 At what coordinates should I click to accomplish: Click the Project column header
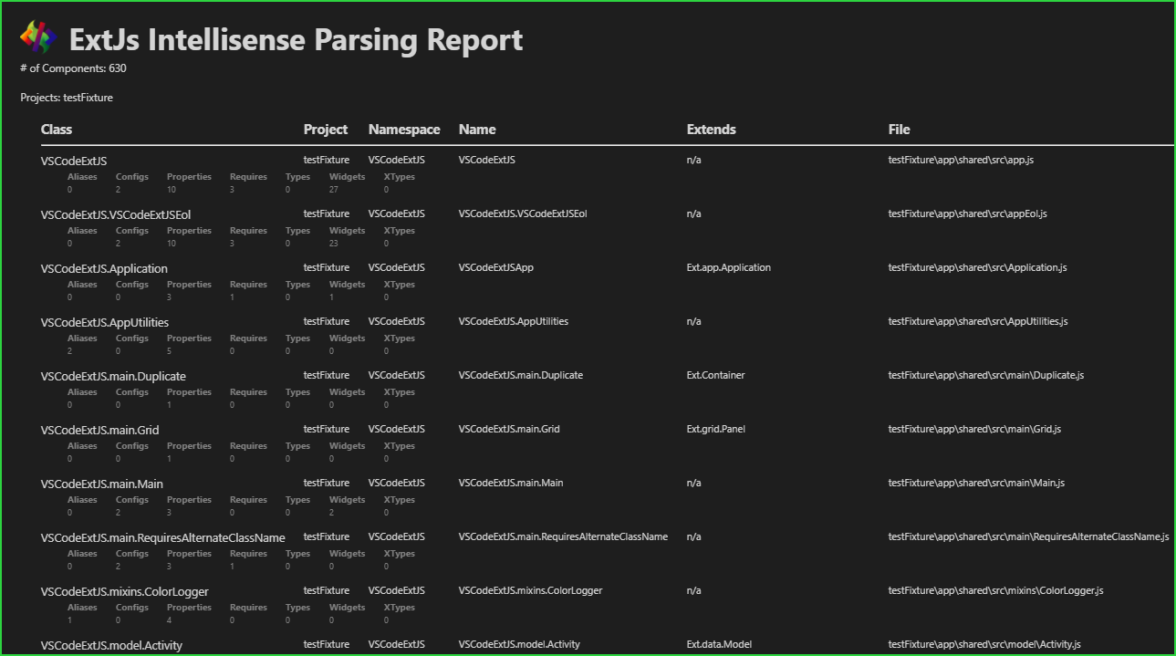pyautogui.click(x=326, y=130)
